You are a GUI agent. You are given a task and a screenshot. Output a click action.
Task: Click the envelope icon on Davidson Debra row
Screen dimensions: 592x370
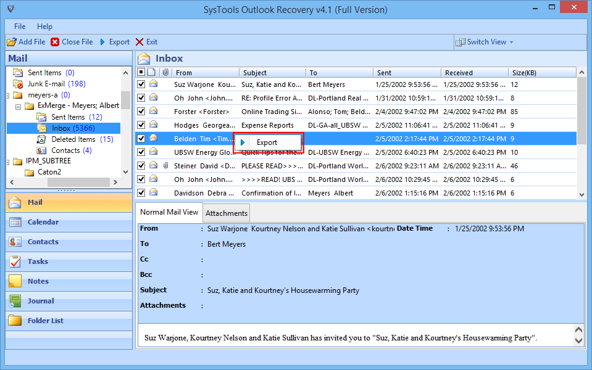153,192
